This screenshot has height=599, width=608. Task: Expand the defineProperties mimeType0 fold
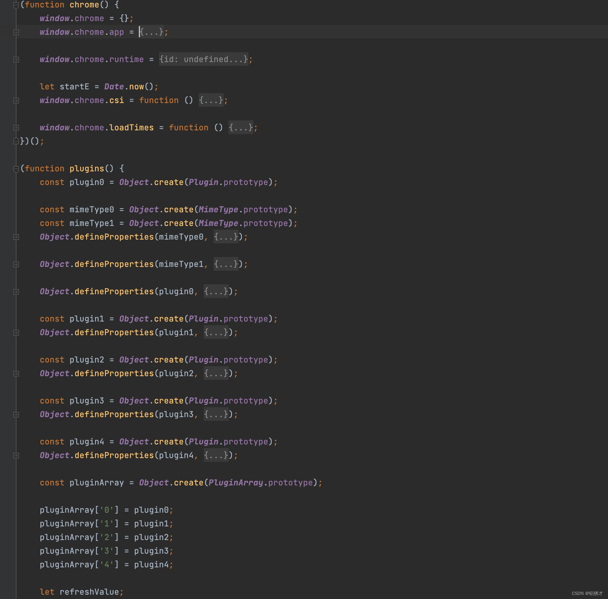pos(16,237)
